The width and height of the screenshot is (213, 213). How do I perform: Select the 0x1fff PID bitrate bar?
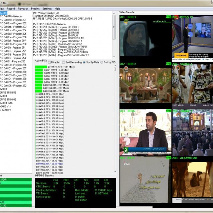[41, 67]
